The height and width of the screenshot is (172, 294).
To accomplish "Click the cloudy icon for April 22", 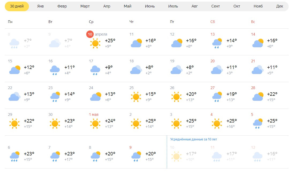I will click(14, 97).
